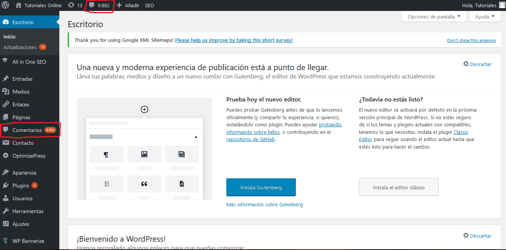Open Enlaces via the chain-link icon
The width and height of the screenshot is (506, 250).
6,104
